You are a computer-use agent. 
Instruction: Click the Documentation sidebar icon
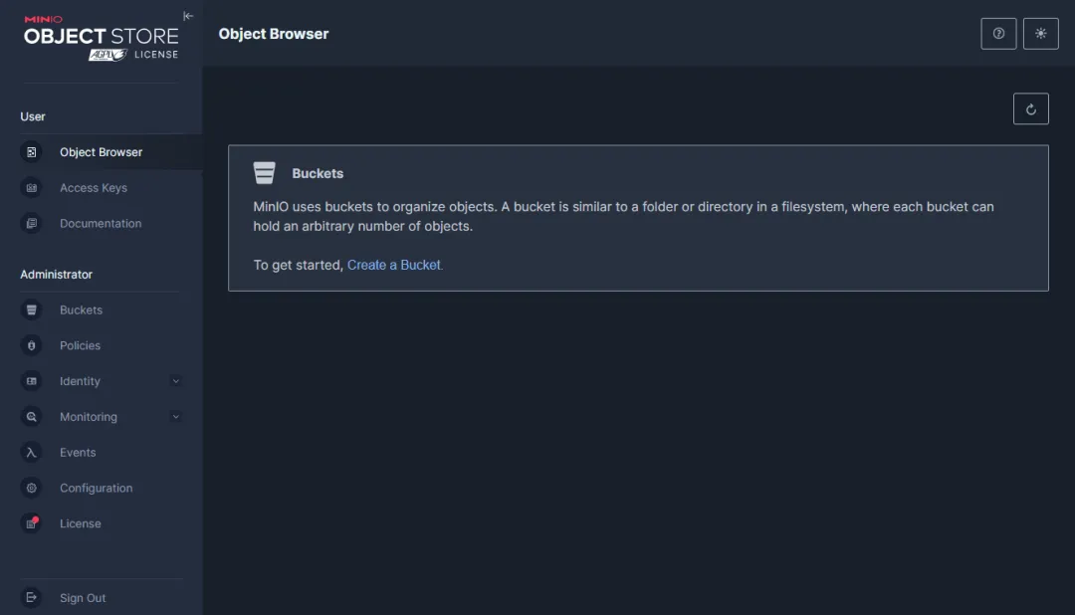point(32,224)
